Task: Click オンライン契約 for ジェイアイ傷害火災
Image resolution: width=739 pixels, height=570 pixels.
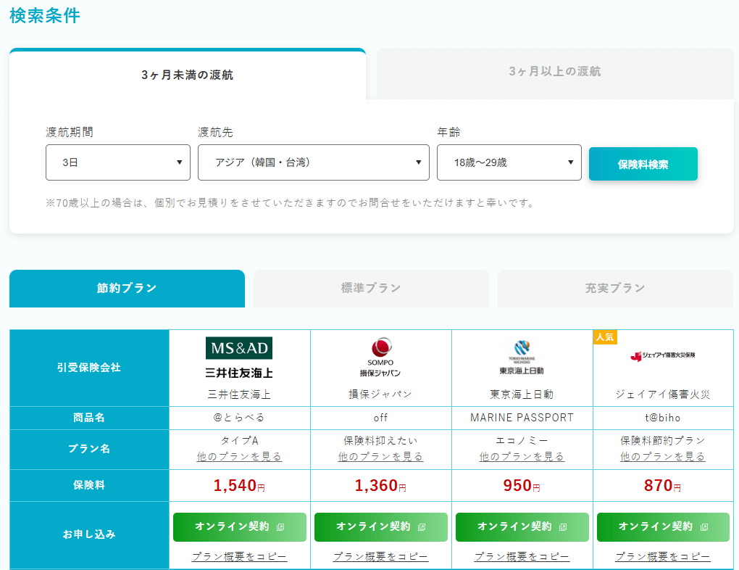Action: point(663,527)
